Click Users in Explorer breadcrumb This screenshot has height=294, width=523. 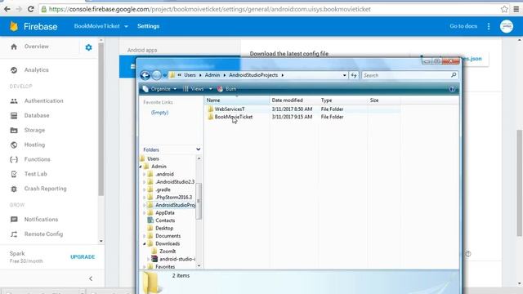(x=190, y=75)
